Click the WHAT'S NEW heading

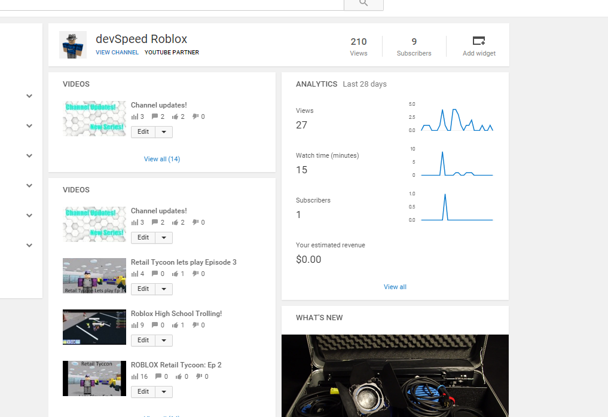pos(319,318)
